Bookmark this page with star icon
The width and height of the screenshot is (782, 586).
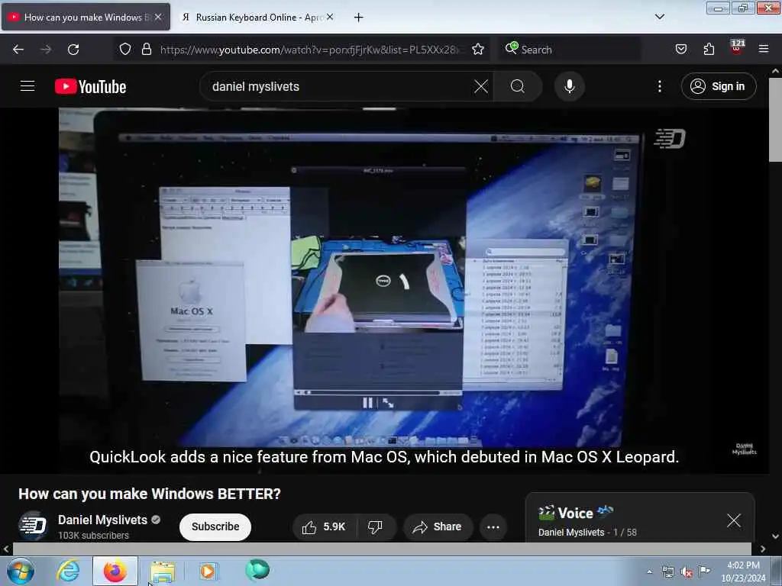tap(478, 49)
